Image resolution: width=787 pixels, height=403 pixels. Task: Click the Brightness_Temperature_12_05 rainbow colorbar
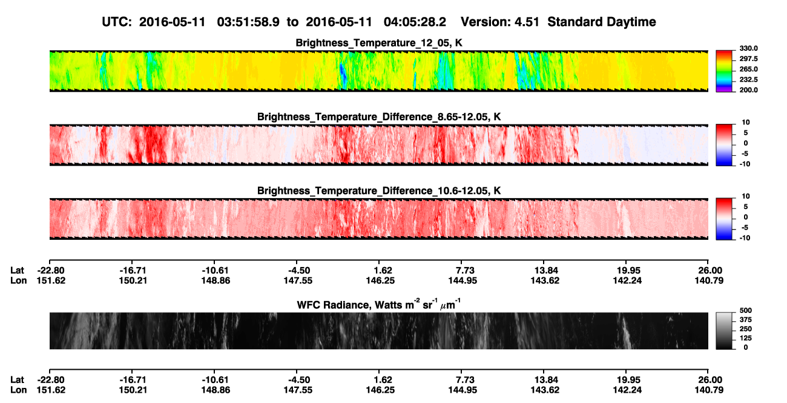724,70
